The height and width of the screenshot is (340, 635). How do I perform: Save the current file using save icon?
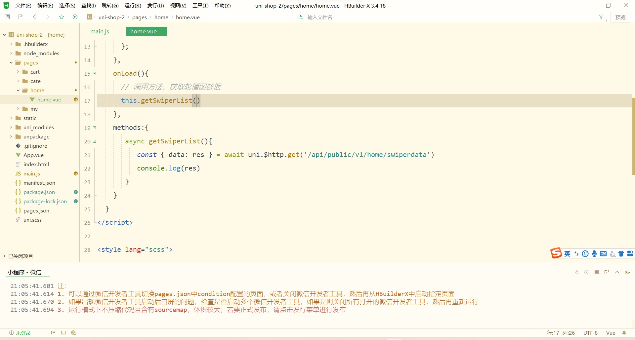coord(21,17)
